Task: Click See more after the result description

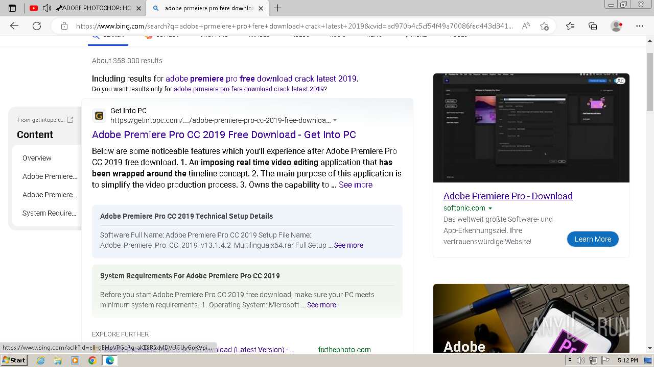Action: pos(356,185)
